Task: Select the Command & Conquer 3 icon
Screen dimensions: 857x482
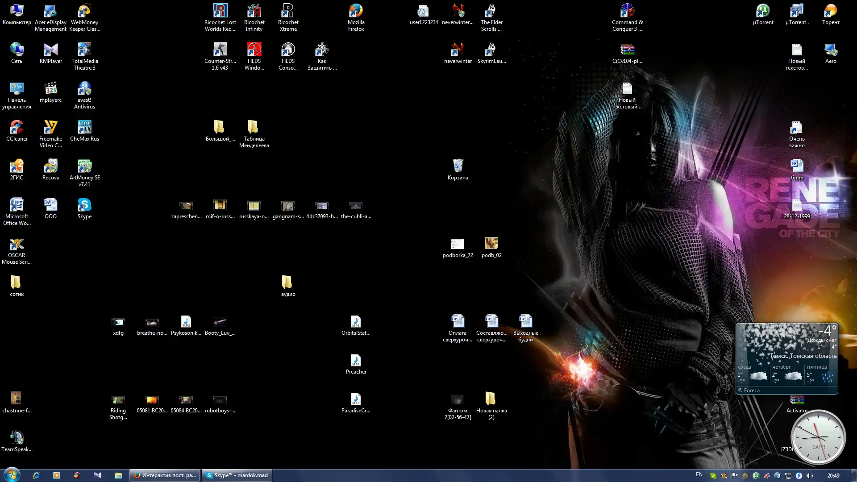Action: 627,11
